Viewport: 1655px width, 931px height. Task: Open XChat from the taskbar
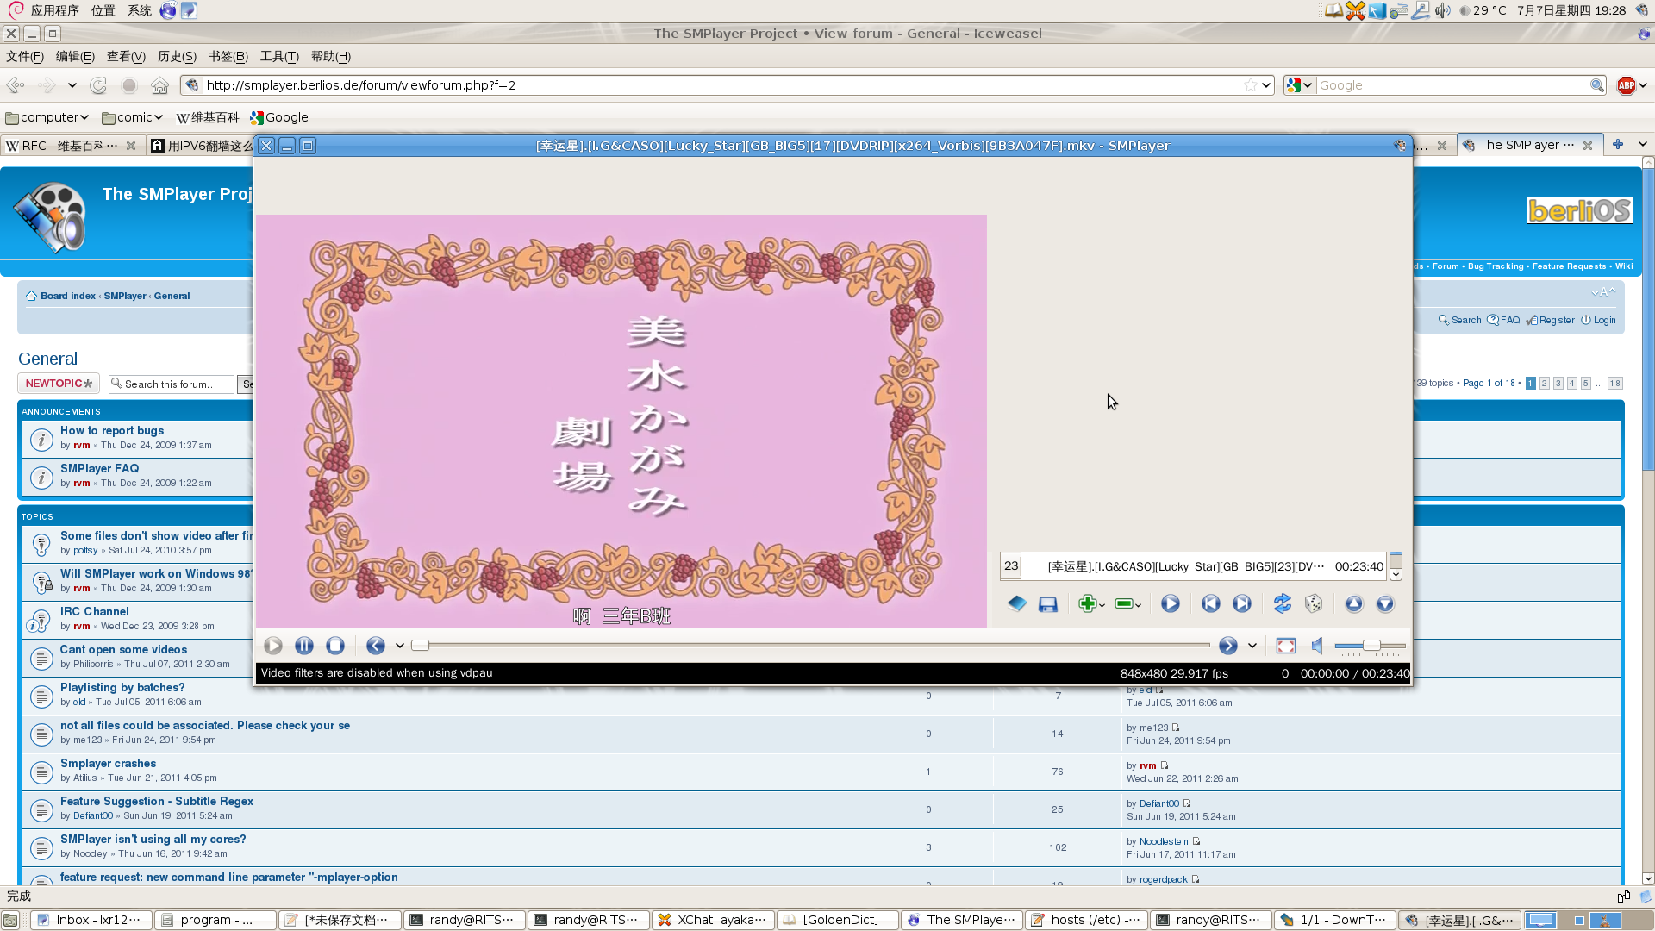click(712, 920)
